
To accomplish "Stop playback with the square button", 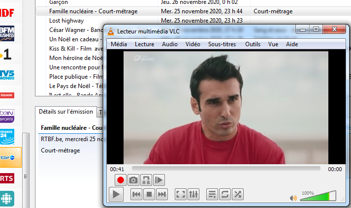I will click(149, 195).
